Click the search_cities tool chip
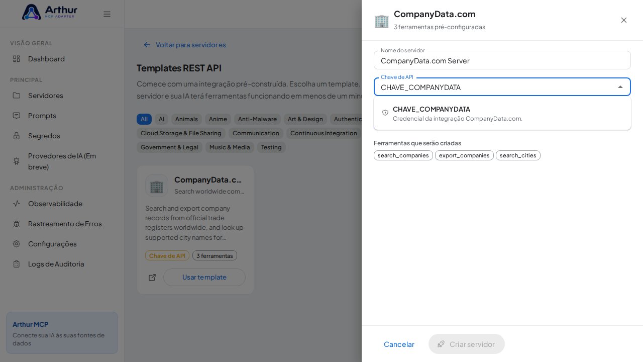Screen dimensions: 643x362 518,155
